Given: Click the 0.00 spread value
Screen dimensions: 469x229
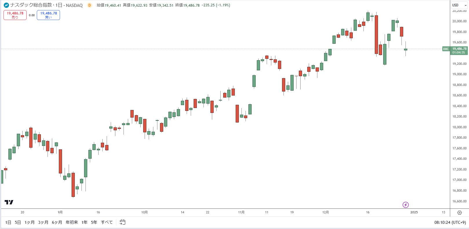Looking at the screenshot, I should coord(32,15).
